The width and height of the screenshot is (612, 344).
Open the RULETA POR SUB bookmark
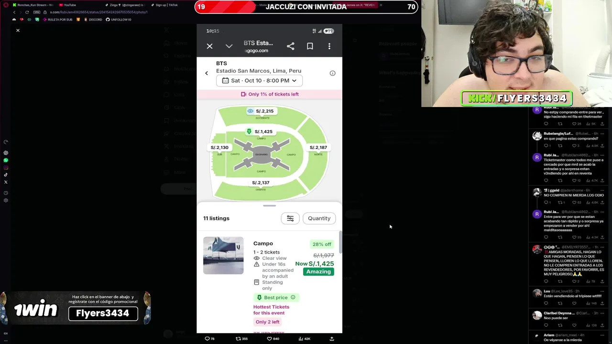click(x=57, y=20)
